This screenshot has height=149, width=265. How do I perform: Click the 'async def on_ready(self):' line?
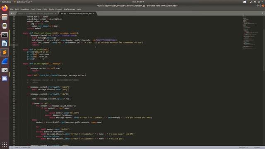pyautogui.click(x=37, y=50)
